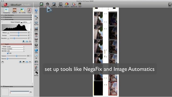Viewport: 172px width, 97px height.
Task: Collapse the histogram disclosure triangle
Action: (x=2, y=22)
